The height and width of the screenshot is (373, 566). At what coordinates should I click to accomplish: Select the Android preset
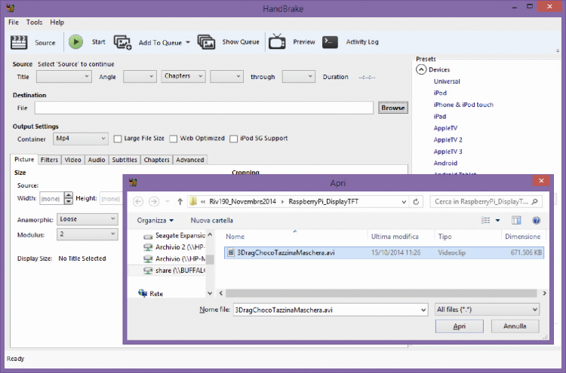pyautogui.click(x=445, y=164)
